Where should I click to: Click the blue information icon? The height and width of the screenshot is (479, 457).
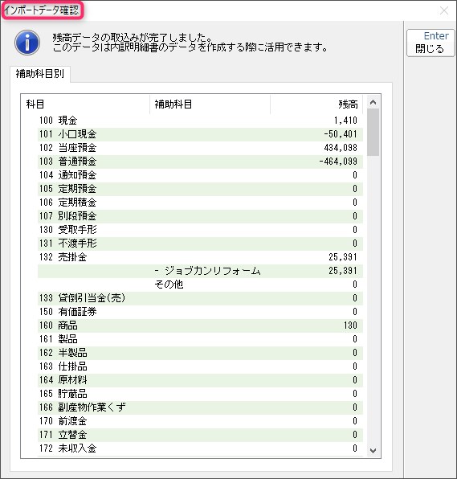[x=27, y=43]
